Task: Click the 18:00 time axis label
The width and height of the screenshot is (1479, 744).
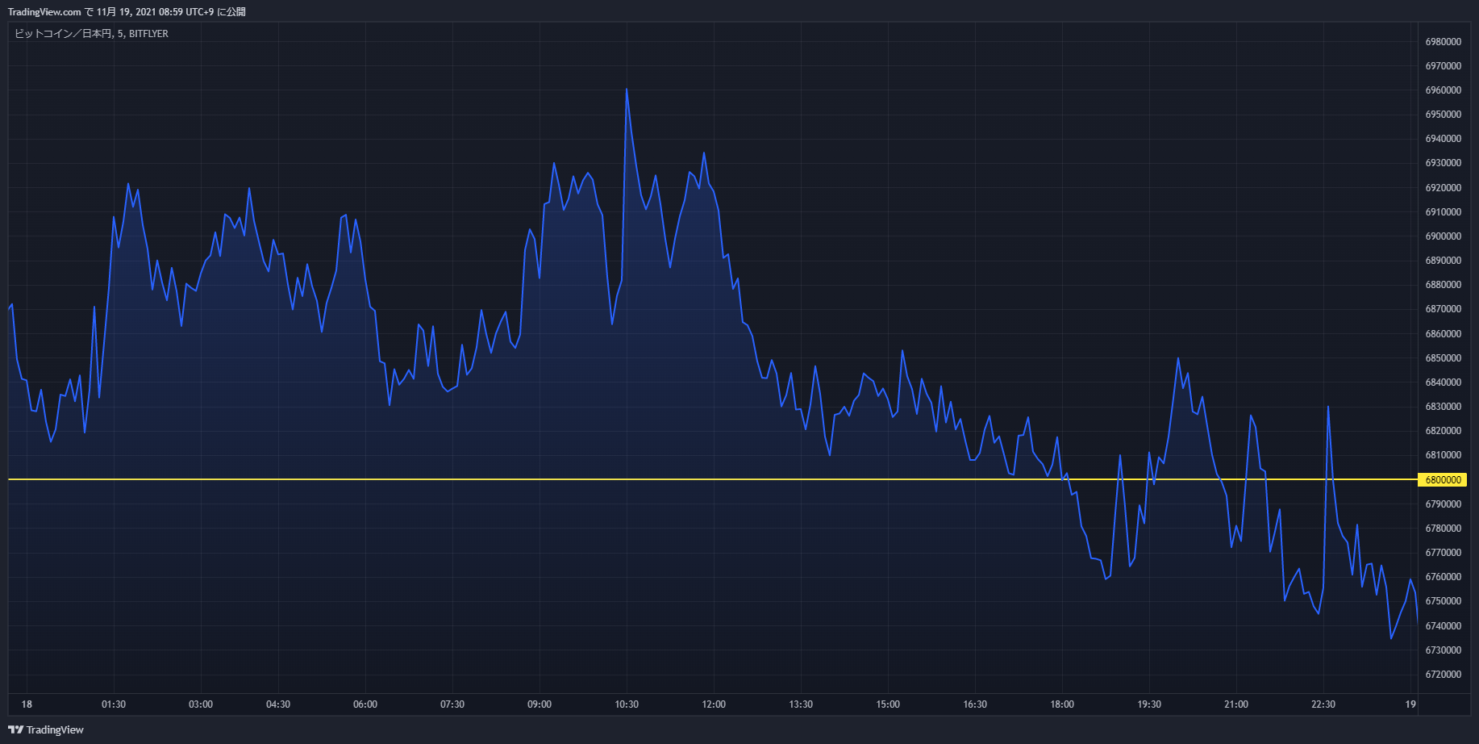Action: point(1062,704)
